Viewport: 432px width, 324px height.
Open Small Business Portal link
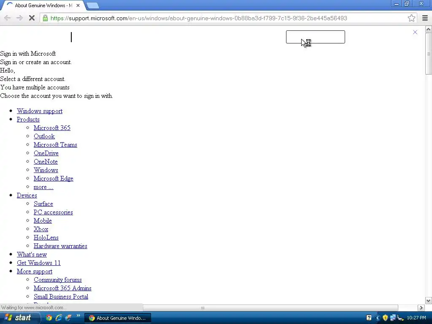pos(61,297)
